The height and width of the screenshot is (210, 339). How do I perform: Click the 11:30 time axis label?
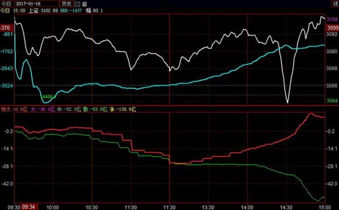coord(169,207)
